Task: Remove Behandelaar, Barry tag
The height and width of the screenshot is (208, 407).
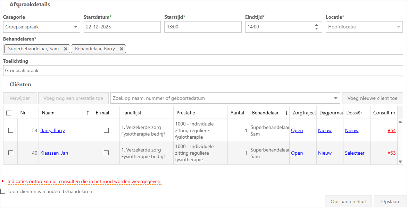Action: point(121,49)
